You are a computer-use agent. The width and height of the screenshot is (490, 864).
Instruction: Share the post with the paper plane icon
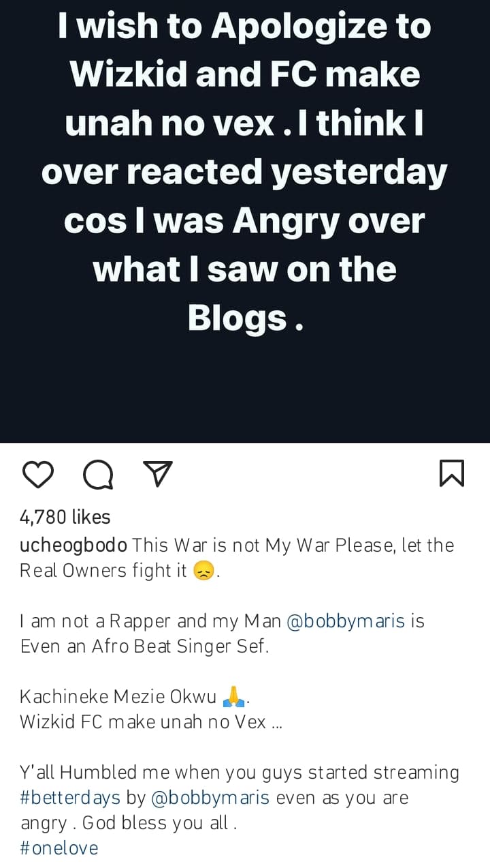click(158, 473)
